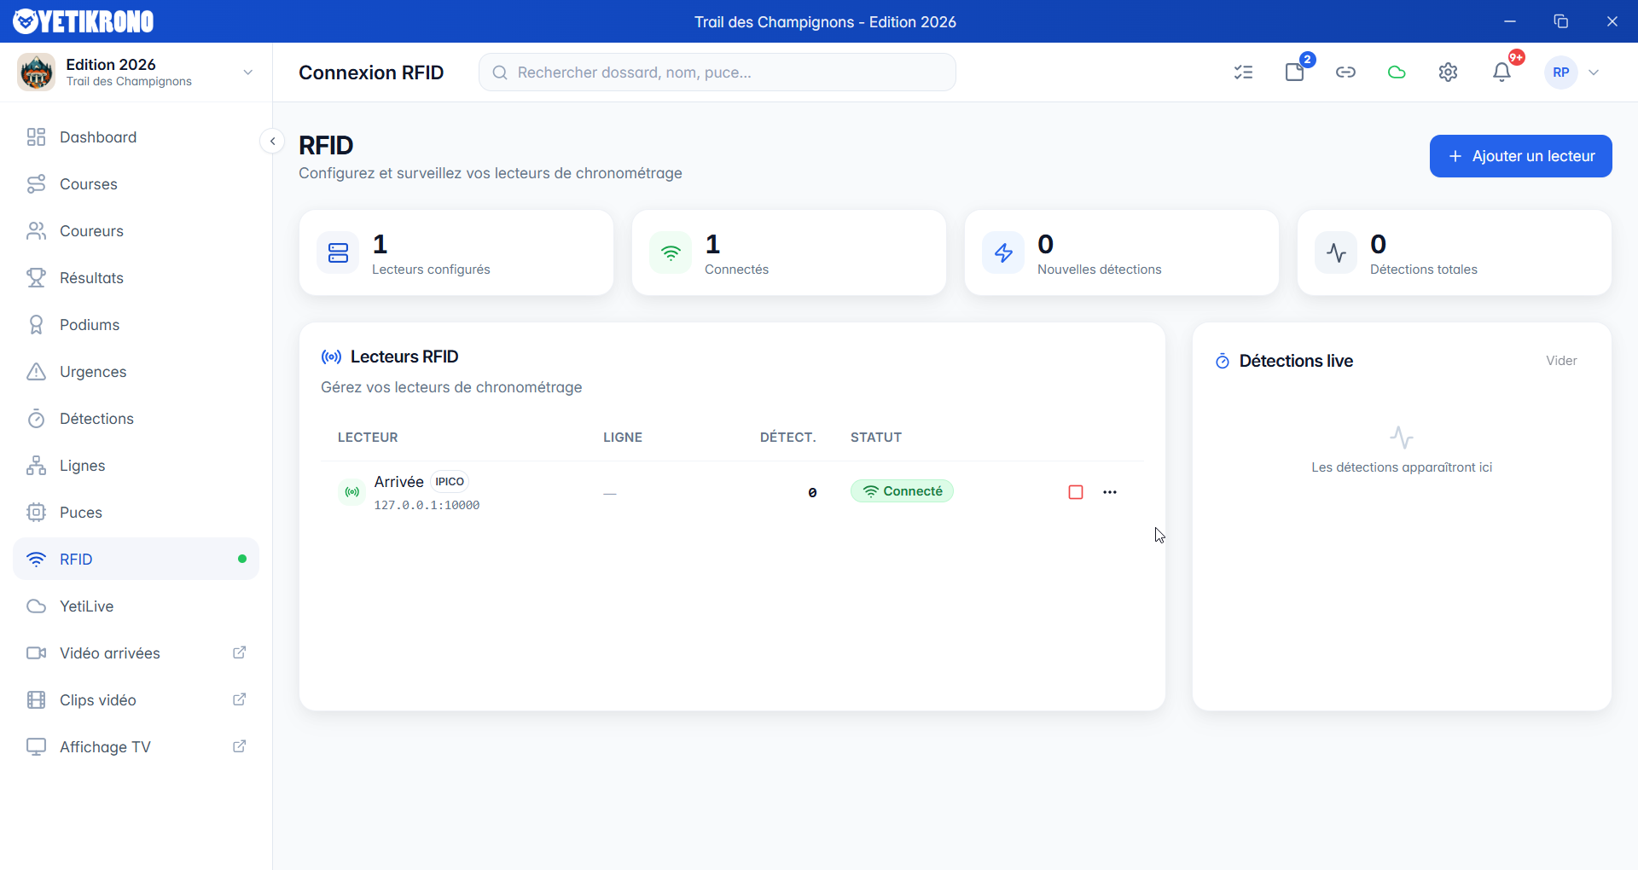Open the notifications bell
This screenshot has width=1638, height=870.
click(x=1501, y=72)
